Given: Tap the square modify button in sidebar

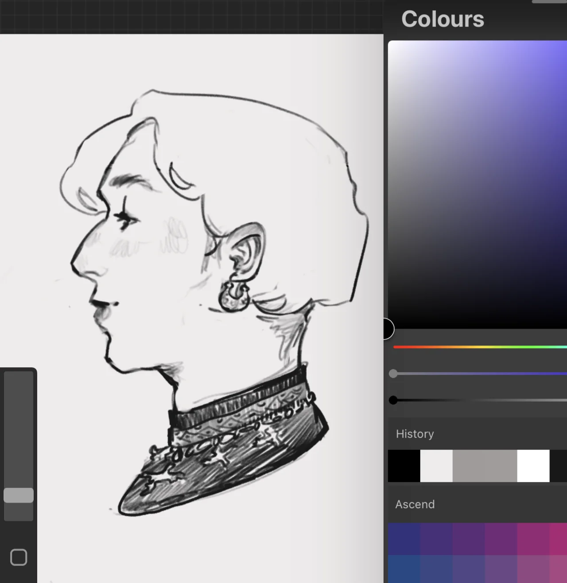Looking at the screenshot, I should [19, 557].
